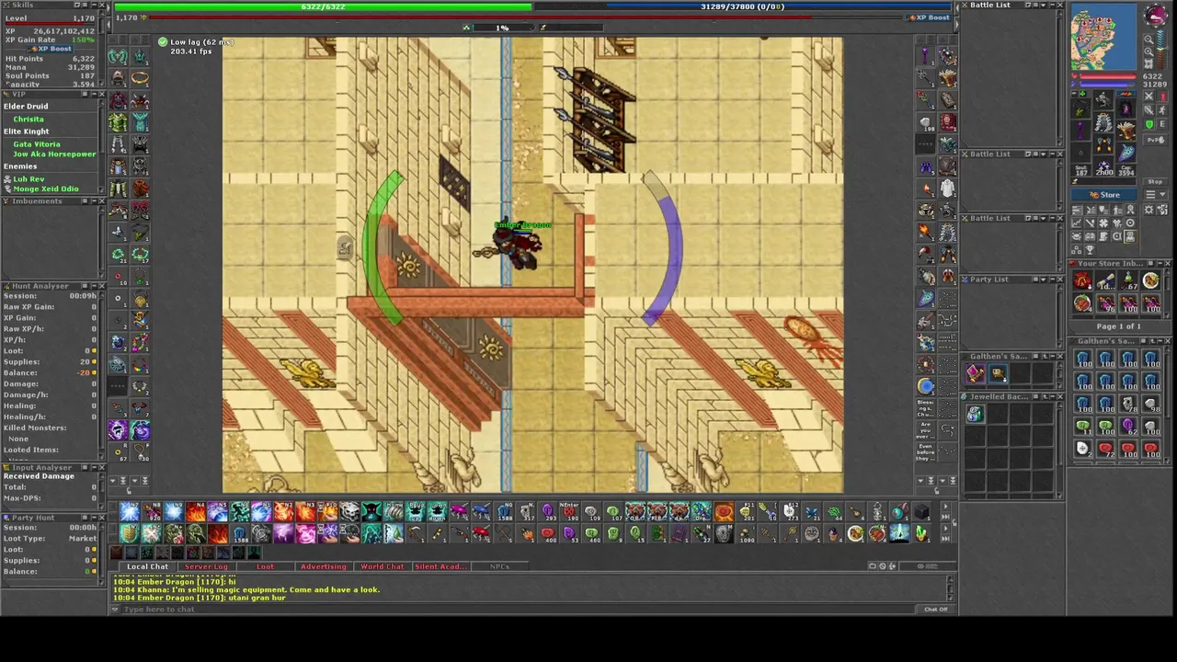
Task: Switch to Server Log tab
Action: (x=206, y=566)
